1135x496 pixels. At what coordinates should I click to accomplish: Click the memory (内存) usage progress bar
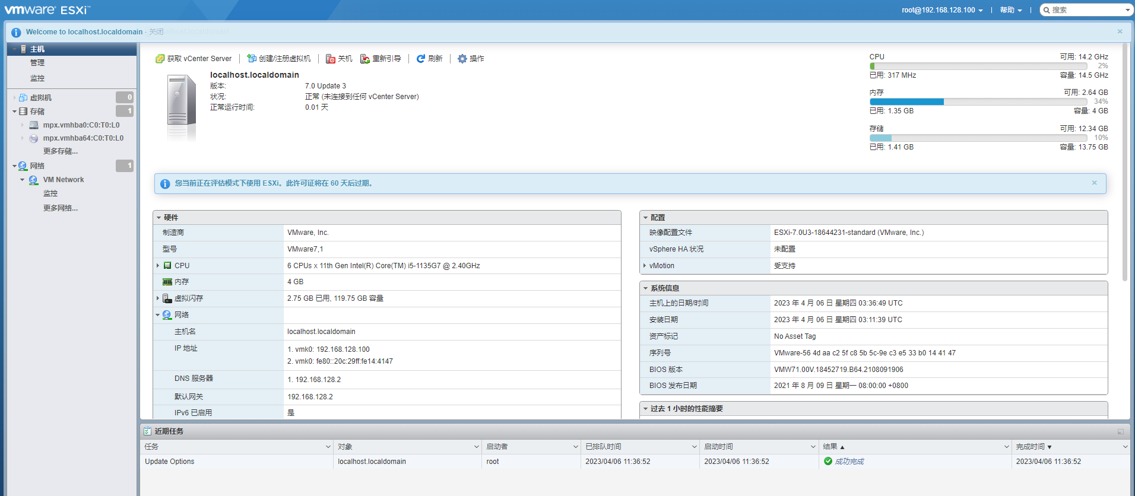coord(978,102)
